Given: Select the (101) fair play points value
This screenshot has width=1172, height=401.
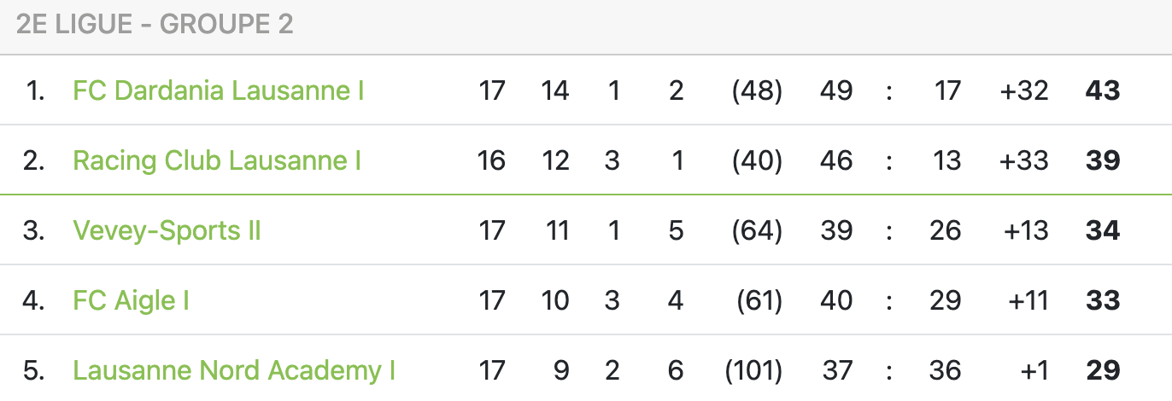Looking at the screenshot, I should tap(753, 370).
